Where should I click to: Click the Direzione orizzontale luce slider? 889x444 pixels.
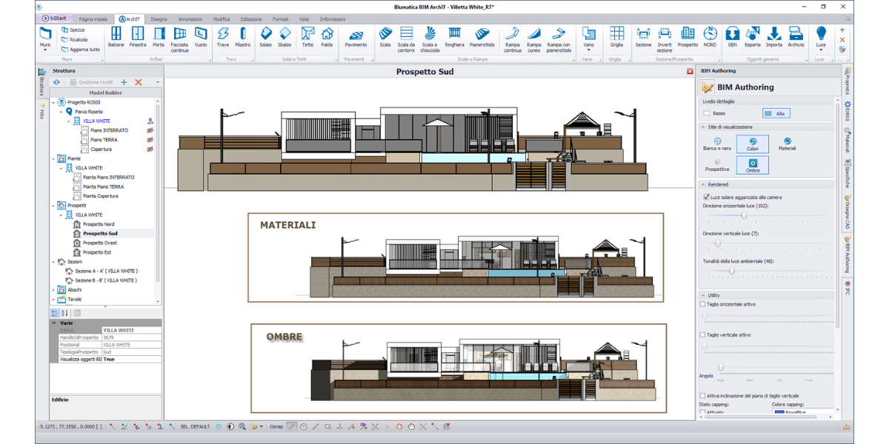point(743,216)
